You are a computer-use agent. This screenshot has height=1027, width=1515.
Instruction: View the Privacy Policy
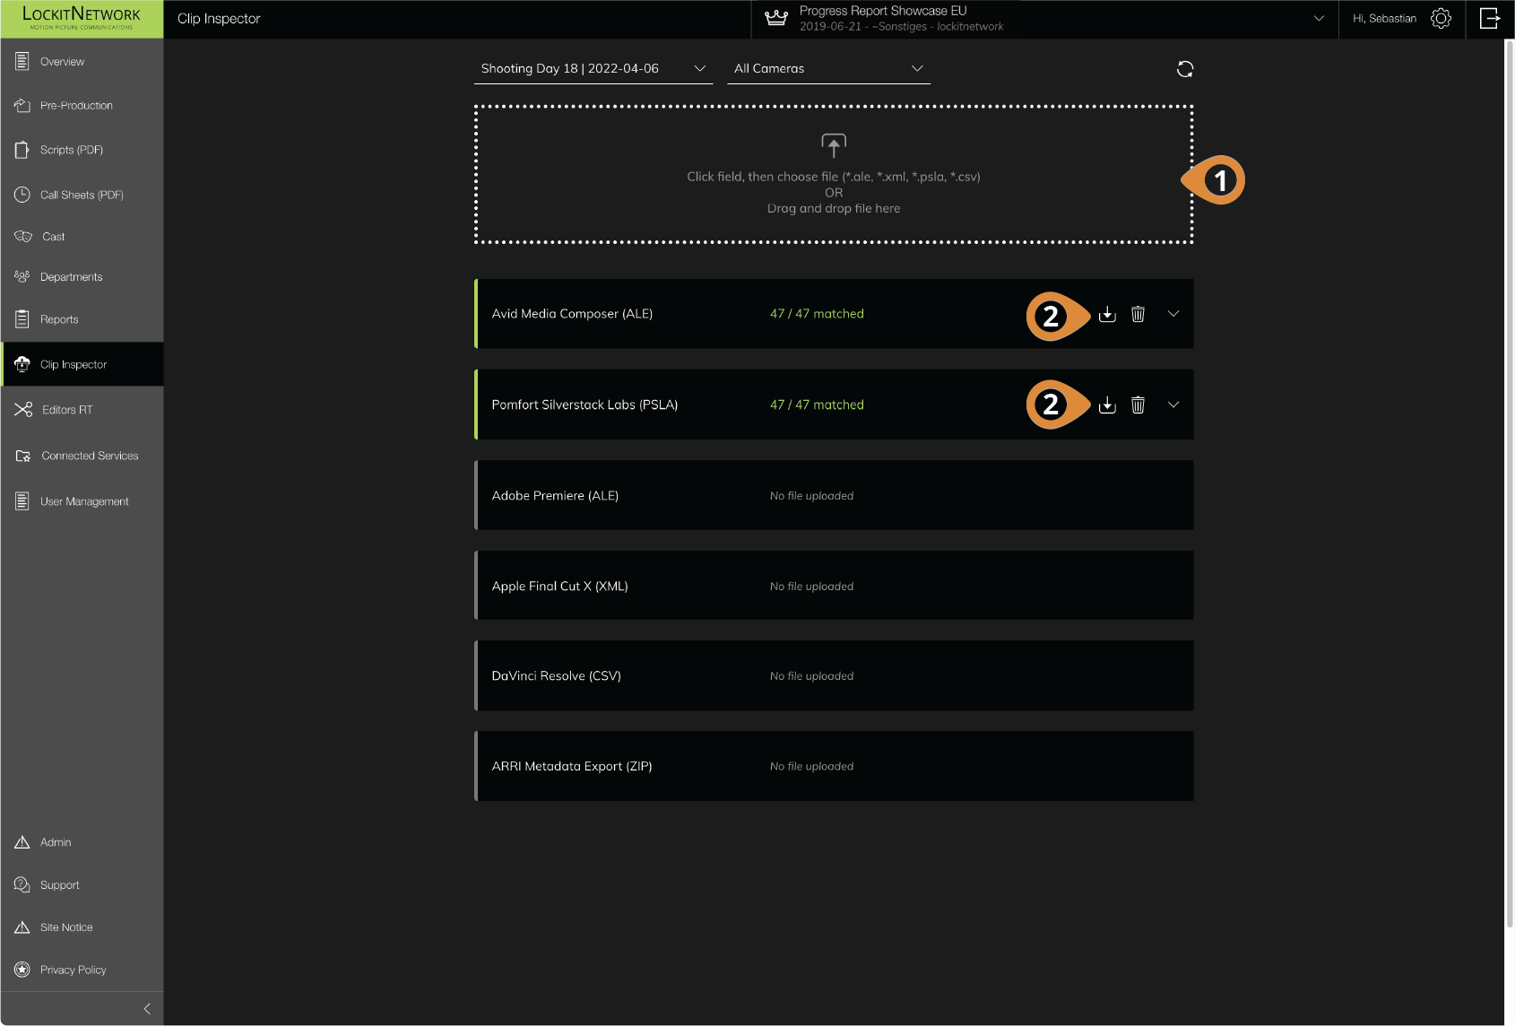[82, 970]
